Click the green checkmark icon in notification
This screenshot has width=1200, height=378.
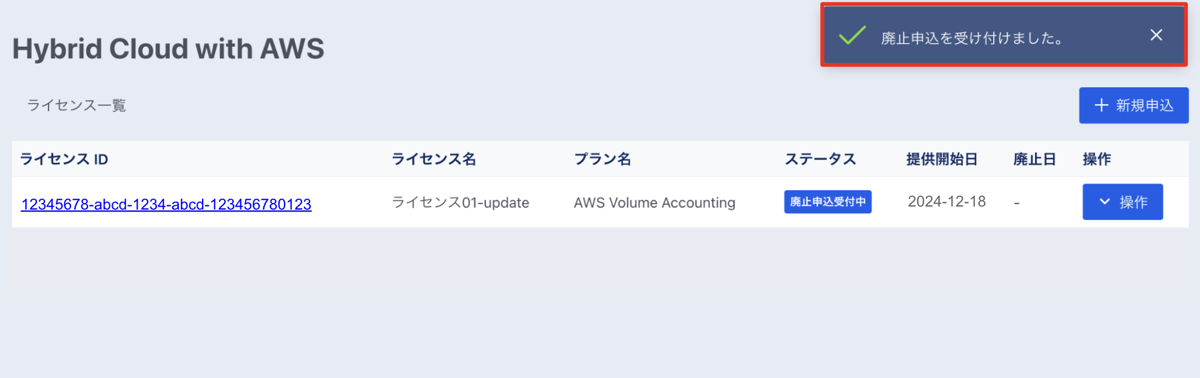pos(852,35)
